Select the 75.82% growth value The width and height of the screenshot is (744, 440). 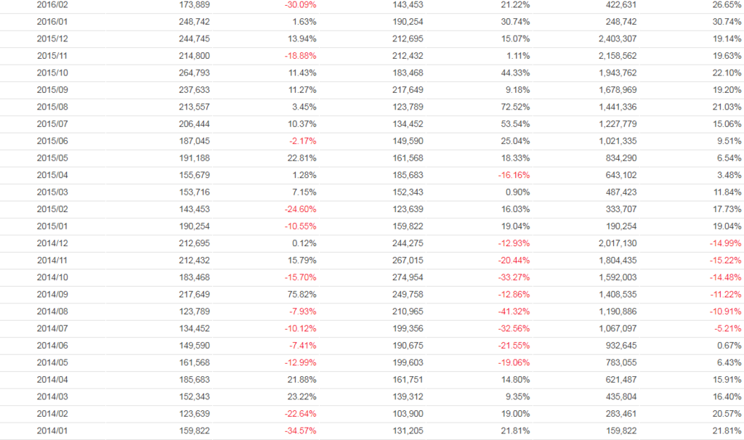click(x=302, y=294)
